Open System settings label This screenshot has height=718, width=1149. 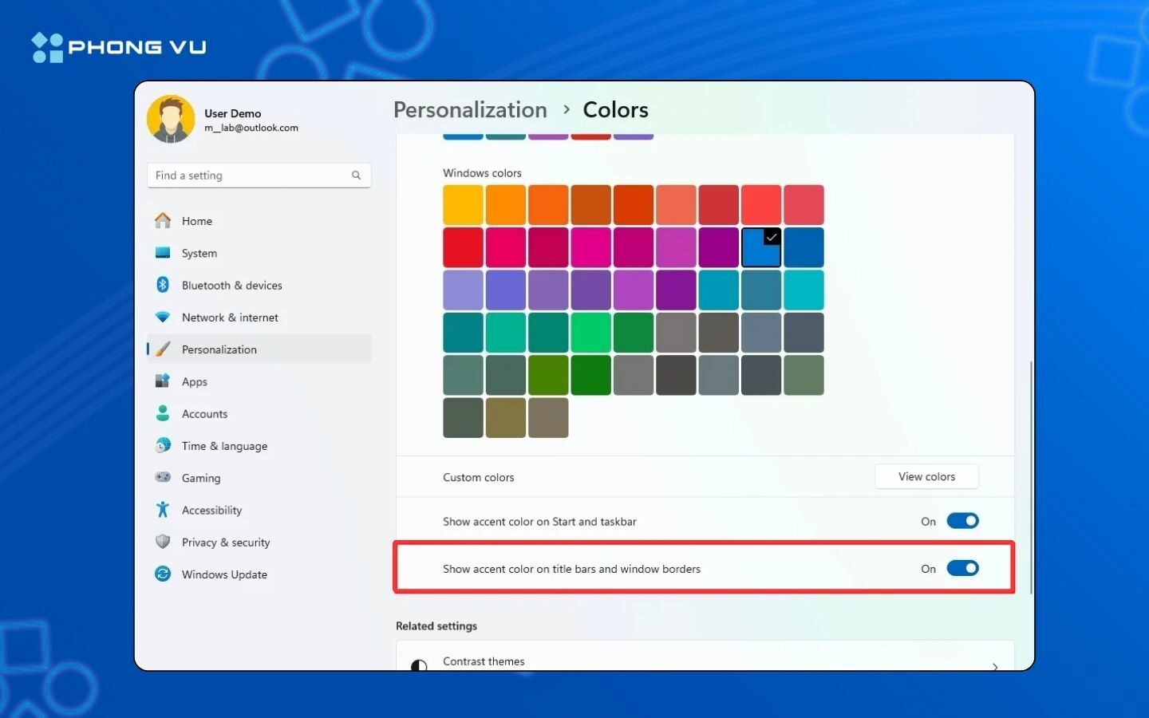coord(199,253)
